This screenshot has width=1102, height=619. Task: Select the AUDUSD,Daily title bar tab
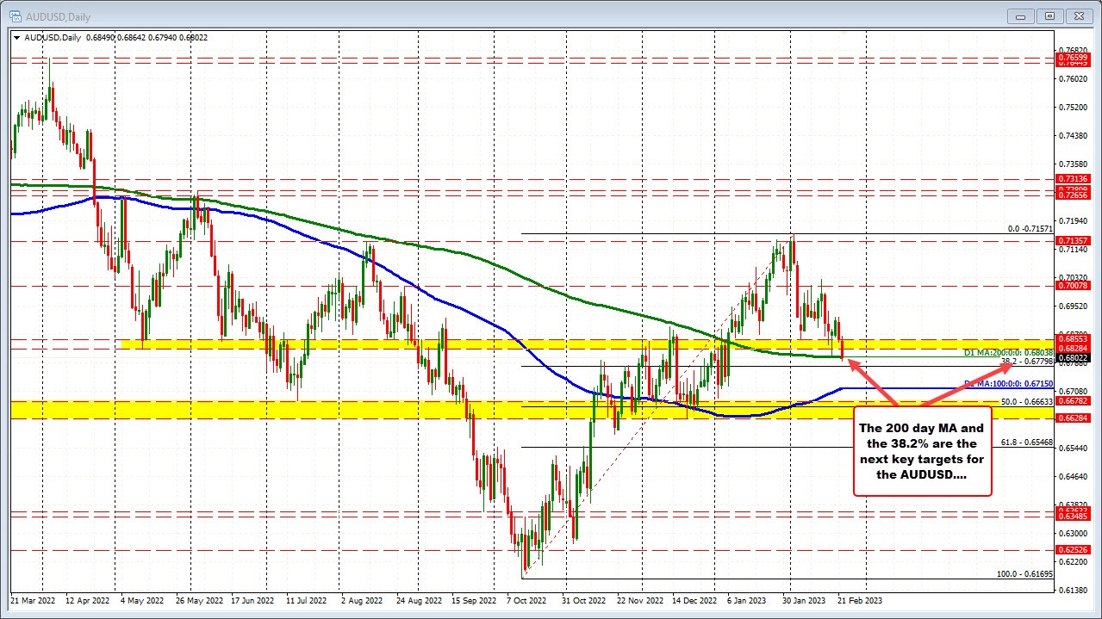pyautogui.click(x=60, y=15)
